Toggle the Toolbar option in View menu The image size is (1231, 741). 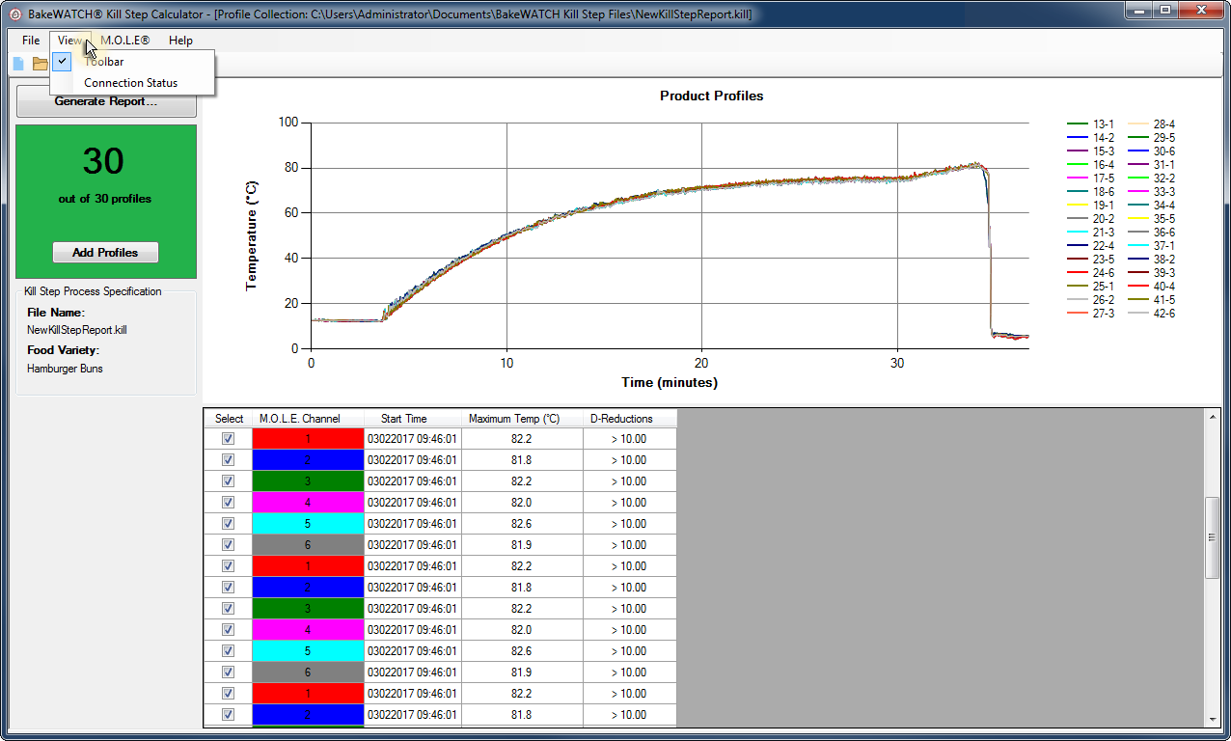click(103, 62)
